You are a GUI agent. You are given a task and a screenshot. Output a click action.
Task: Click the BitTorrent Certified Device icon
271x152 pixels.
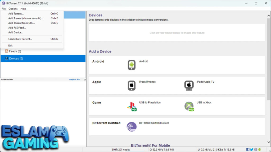pyautogui.click(x=132, y=127)
